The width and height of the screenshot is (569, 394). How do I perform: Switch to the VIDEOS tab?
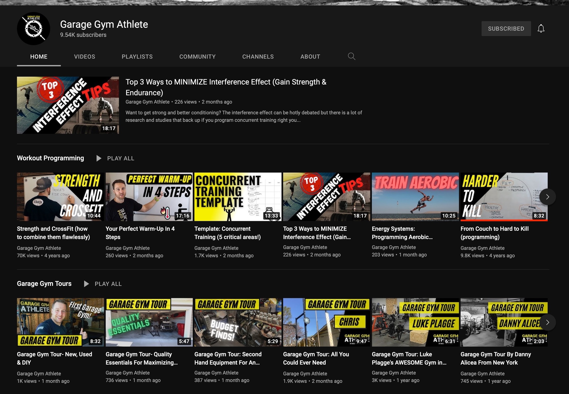click(84, 57)
